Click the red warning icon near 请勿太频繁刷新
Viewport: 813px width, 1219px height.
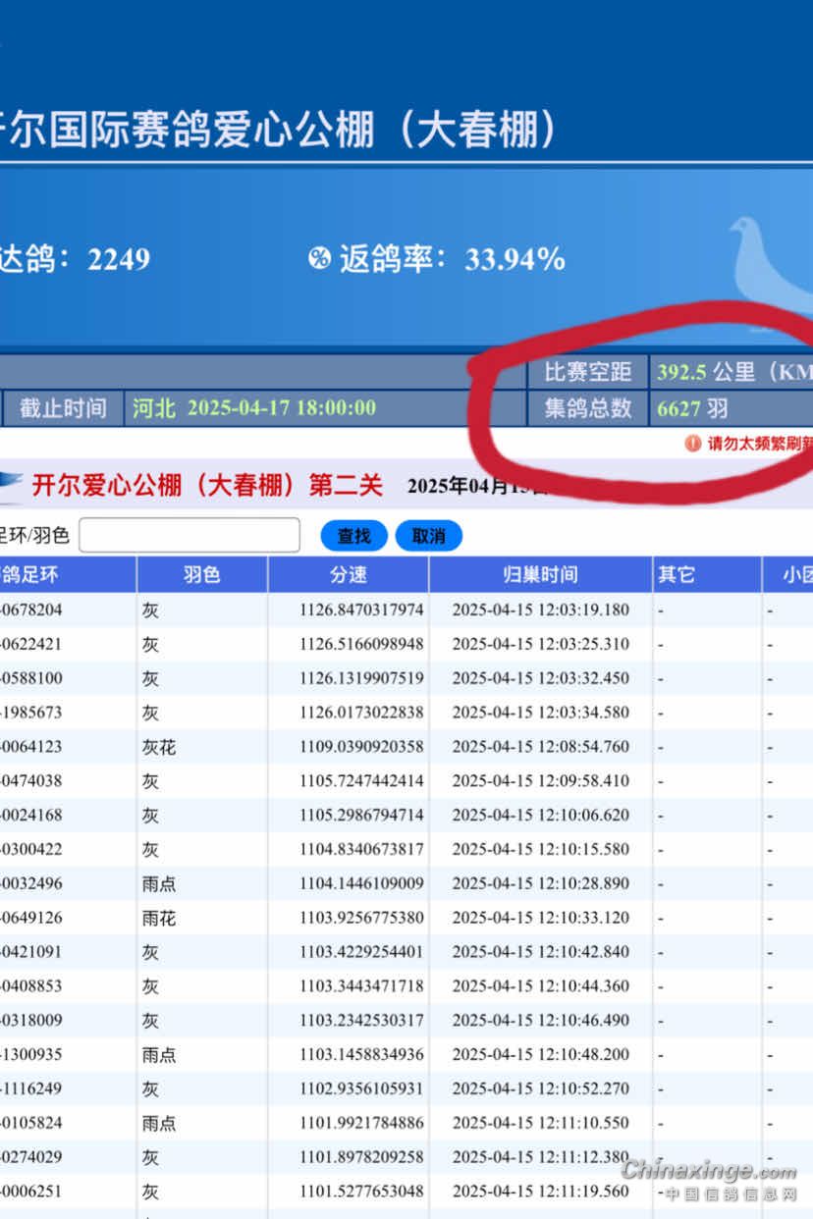point(692,443)
